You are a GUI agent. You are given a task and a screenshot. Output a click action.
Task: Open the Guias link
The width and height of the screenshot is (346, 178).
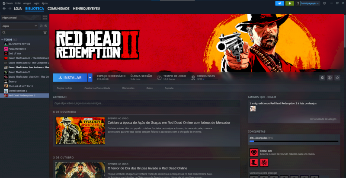tap(149, 88)
